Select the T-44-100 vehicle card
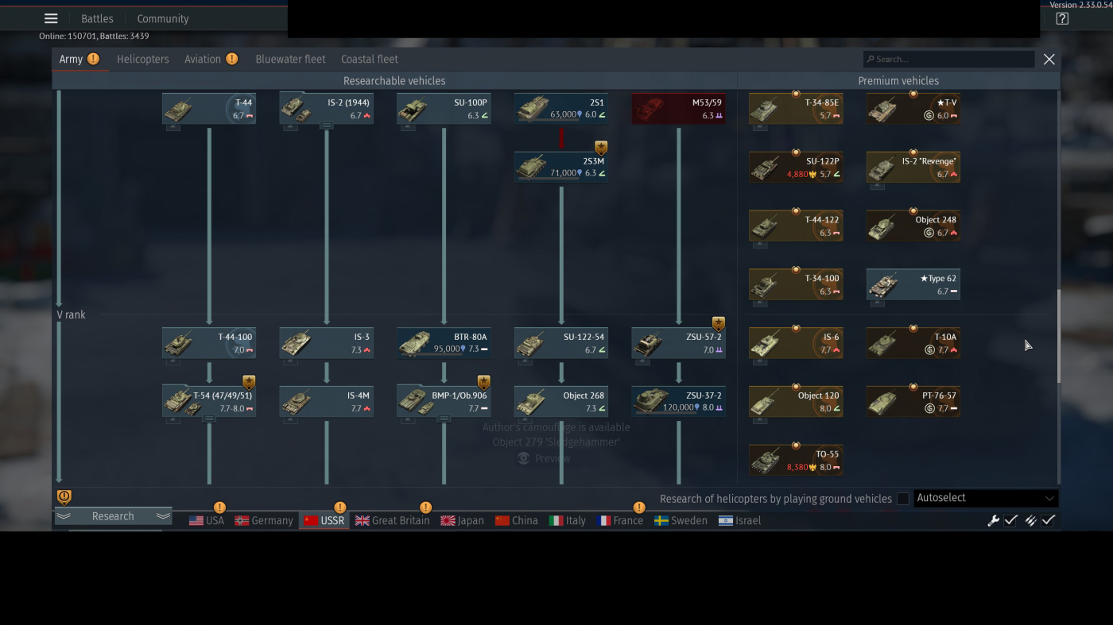Viewport: 1113px width, 625px height. (x=209, y=343)
